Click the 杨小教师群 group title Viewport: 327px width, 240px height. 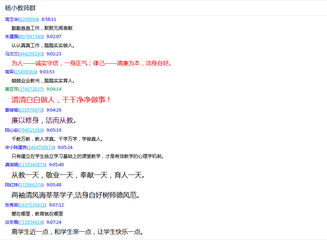20,8
